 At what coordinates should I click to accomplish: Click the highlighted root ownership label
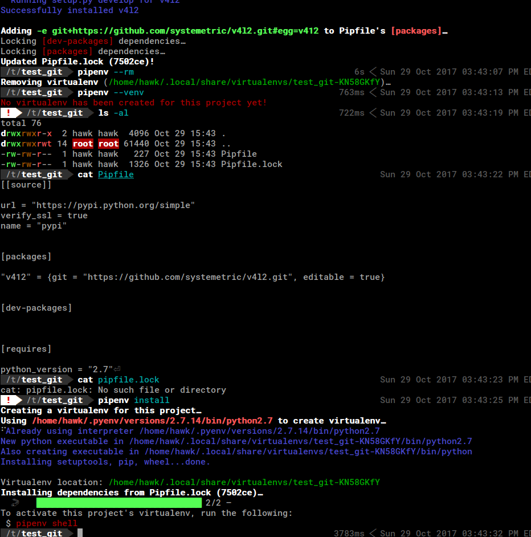(83, 143)
